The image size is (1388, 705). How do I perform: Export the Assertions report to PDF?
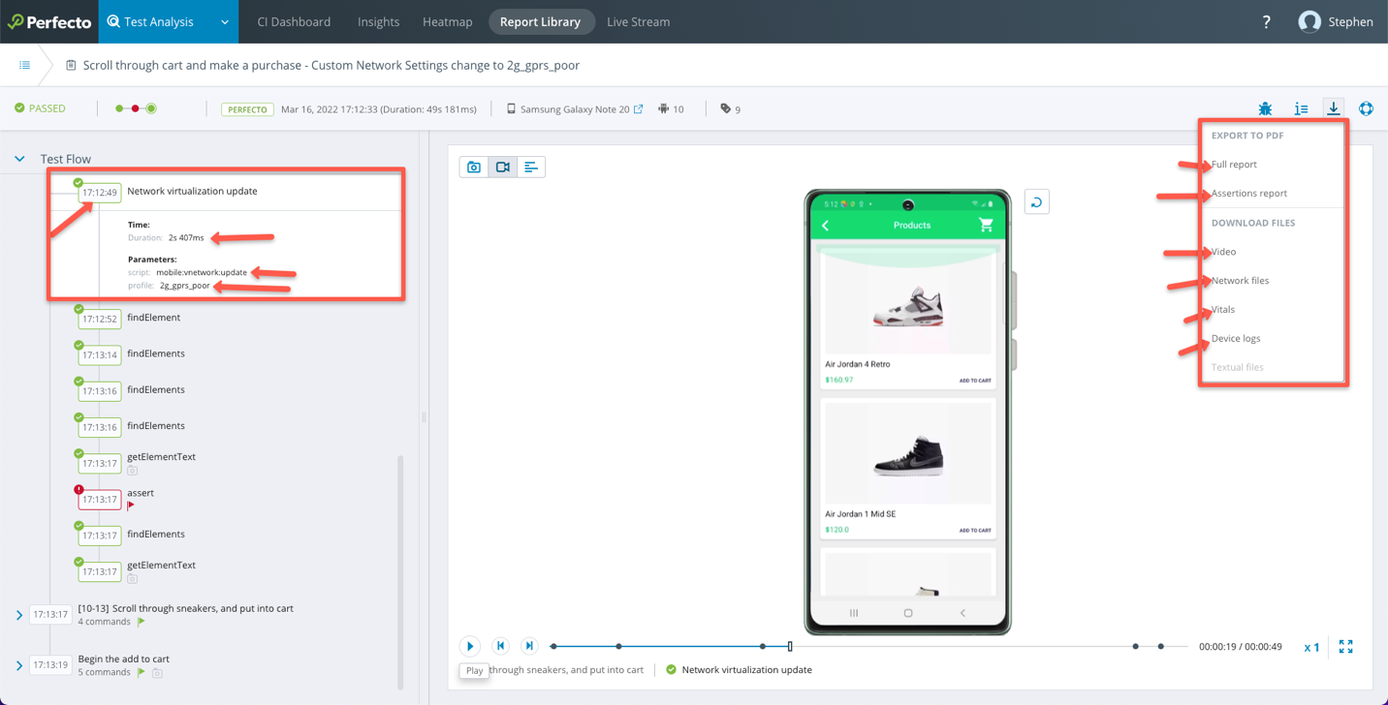point(1249,194)
